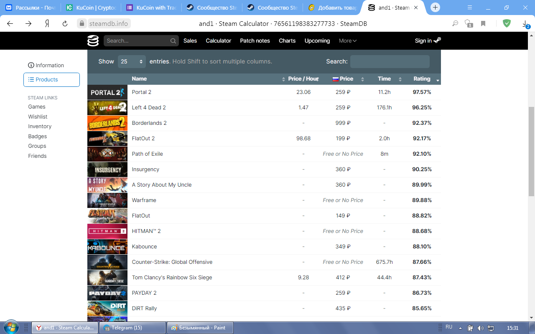Click the browser back arrow

coord(10,24)
